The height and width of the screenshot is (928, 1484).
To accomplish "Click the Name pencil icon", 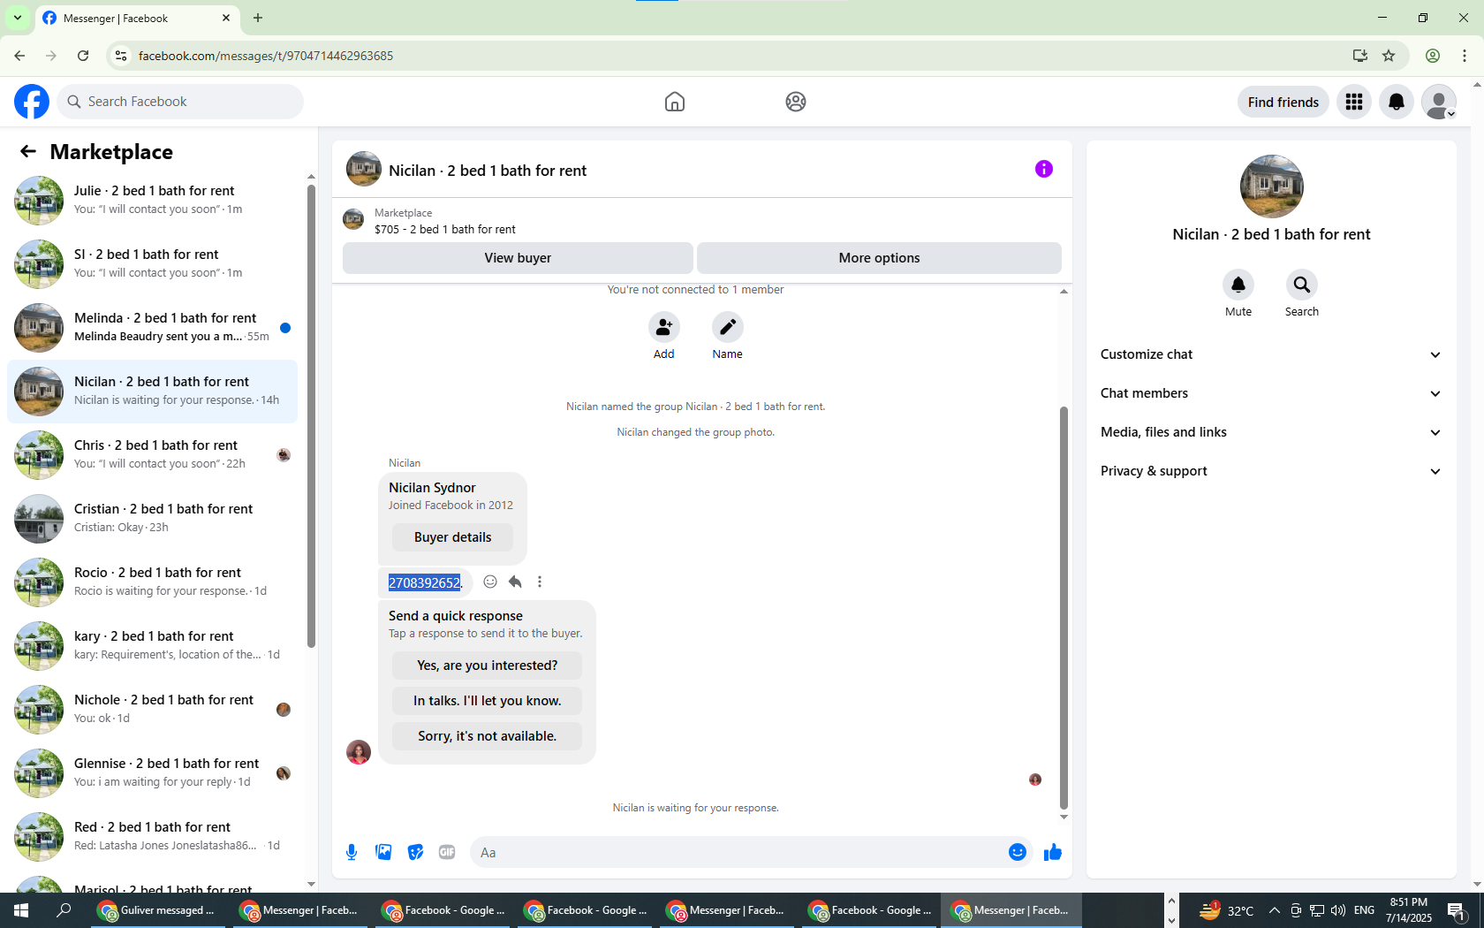I will [728, 328].
